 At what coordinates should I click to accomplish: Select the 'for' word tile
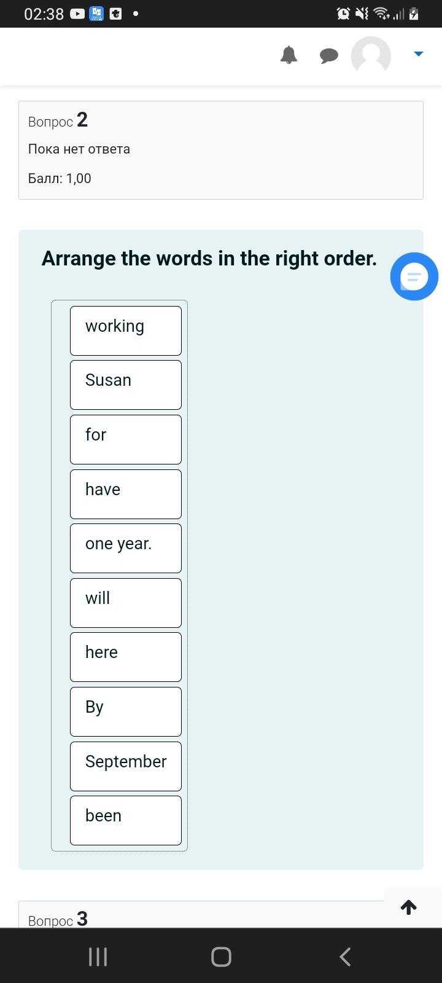coord(126,439)
